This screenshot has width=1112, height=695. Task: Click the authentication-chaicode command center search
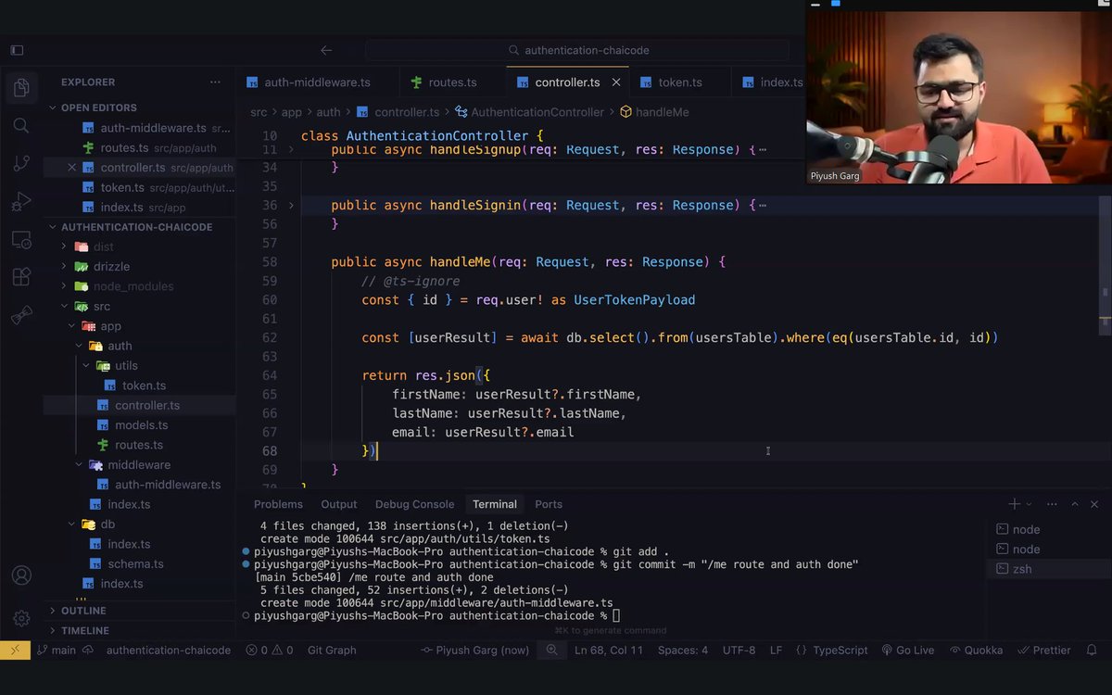pos(577,50)
